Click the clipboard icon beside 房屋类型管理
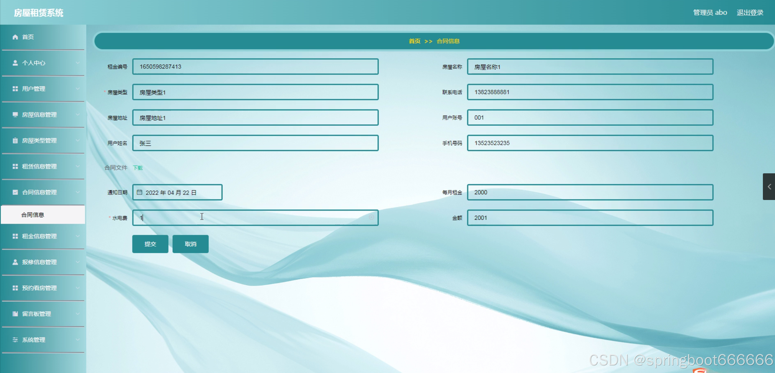Image resolution: width=775 pixels, height=373 pixels. [15, 141]
